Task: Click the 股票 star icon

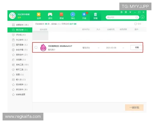Action: coord(13,75)
